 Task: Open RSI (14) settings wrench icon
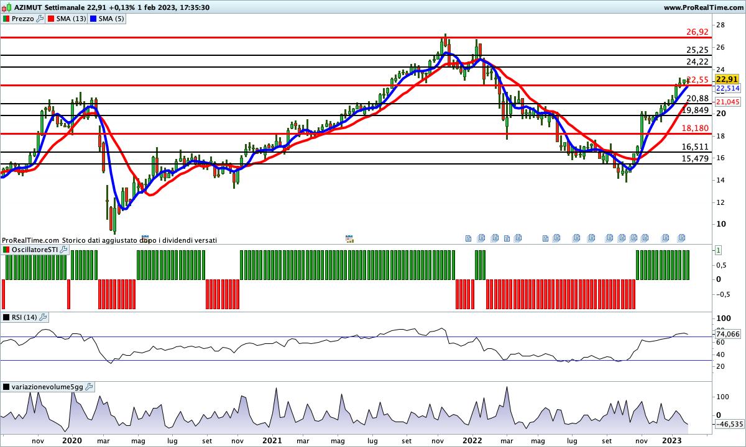(x=43, y=317)
